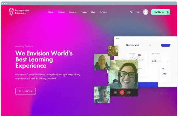Open the Courses menu item

(61, 12)
